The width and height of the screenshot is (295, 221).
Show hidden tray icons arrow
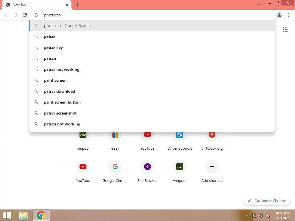tap(247, 216)
